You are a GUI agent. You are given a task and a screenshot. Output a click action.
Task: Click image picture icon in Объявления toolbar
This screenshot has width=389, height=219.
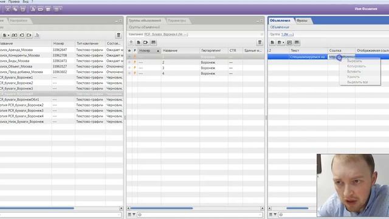pos(289,43)
